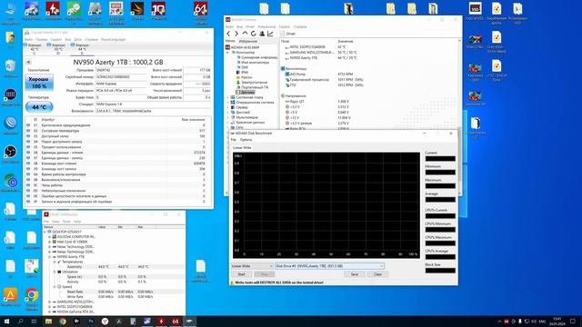Click the 44 °C temperature button in CrystalDiskInfo

pos(39,107)
